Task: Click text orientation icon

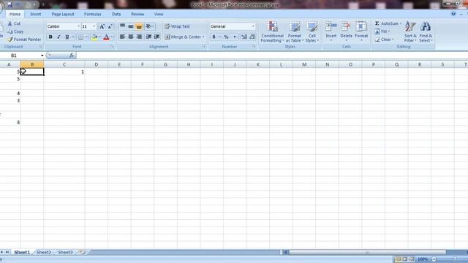Action: click(148, 26)
